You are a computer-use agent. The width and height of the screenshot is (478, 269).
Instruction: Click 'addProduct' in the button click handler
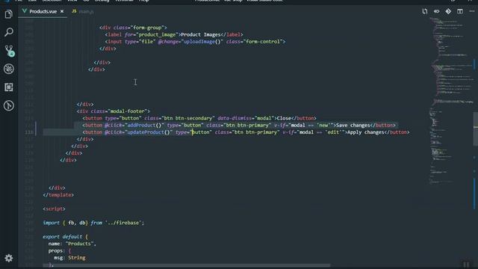point(141,126)
